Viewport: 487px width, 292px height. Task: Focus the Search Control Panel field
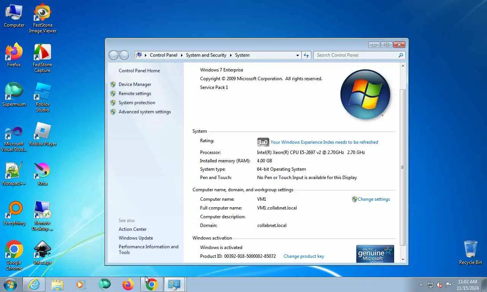click(x=356, y=55)
